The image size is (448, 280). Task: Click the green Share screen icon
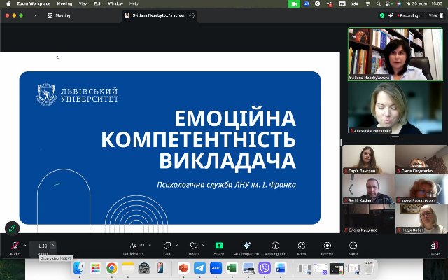click(219, 246)
